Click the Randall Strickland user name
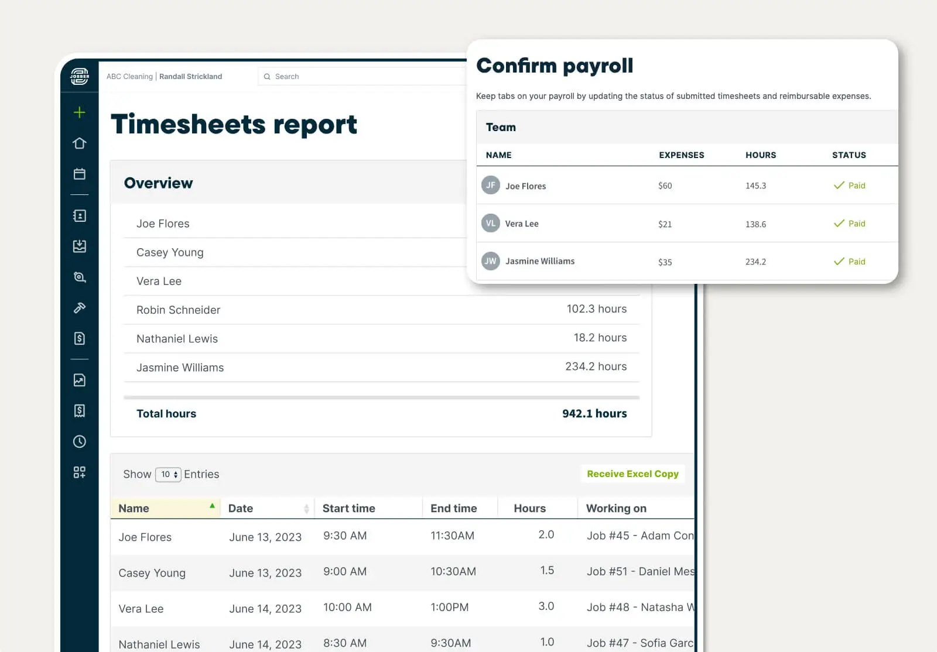Viewport: 937px width, 652px height. [x=190, y=77]
